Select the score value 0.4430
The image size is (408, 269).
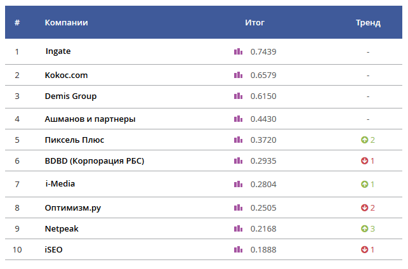pyautogui.click(x=263, y=119)
